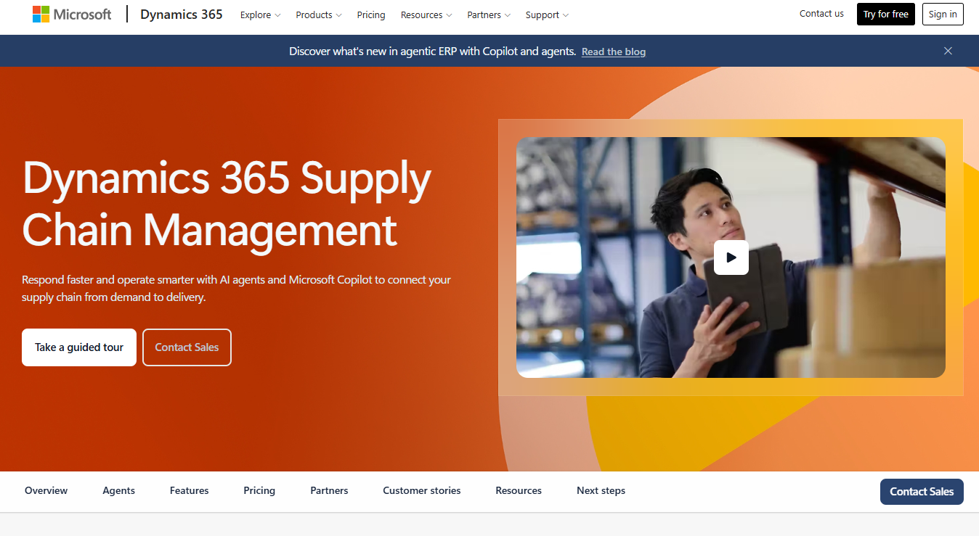Close the agentic ERP announcement banner
This screenshot has height=536, width=979.
948,51
